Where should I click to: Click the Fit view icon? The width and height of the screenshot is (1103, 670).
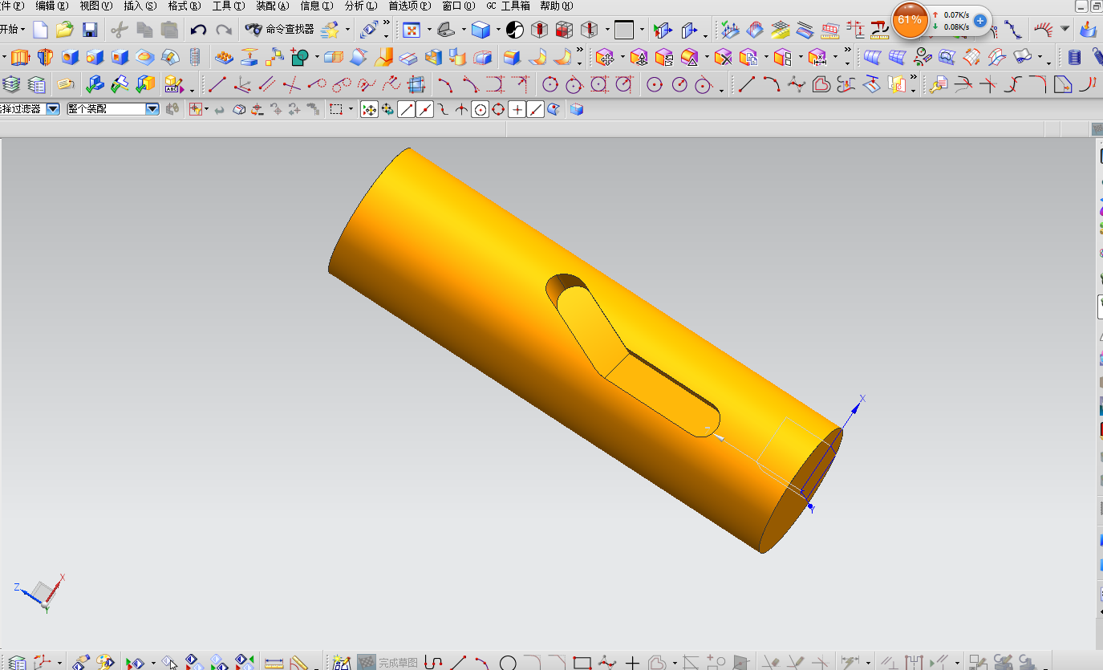(x=412, y=30)
